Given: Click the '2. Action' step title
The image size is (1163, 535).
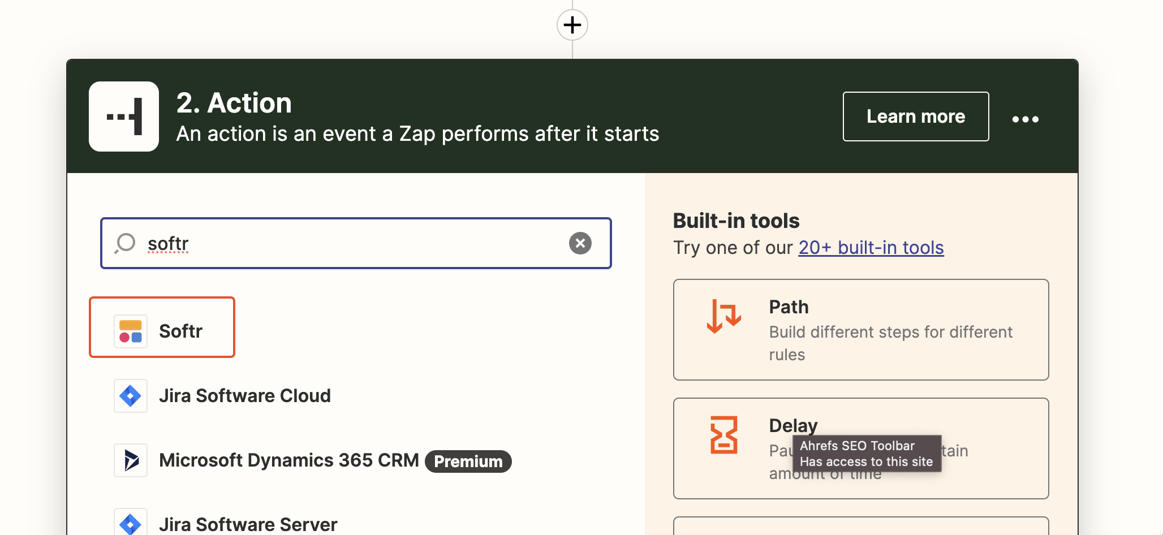Looking at the screenshot, I should (234, 103).
